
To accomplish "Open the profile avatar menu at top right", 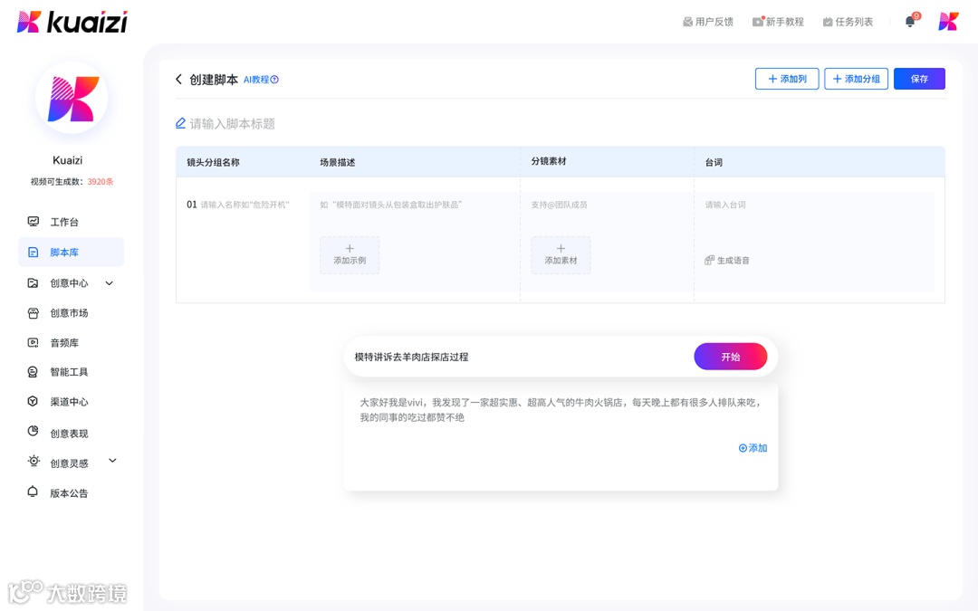I will [x=947, y=20].
